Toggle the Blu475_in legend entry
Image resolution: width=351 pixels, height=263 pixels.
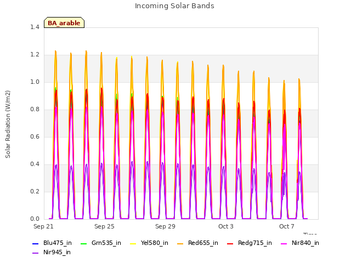click(x=52, y=243)
